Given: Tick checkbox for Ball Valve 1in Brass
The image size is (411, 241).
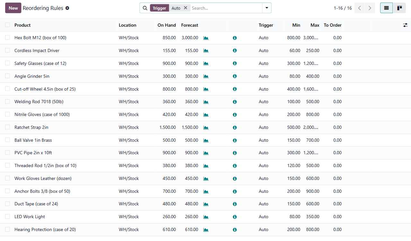Looking at the screenshot, I should pyautogui.click(x=7, y=140).
